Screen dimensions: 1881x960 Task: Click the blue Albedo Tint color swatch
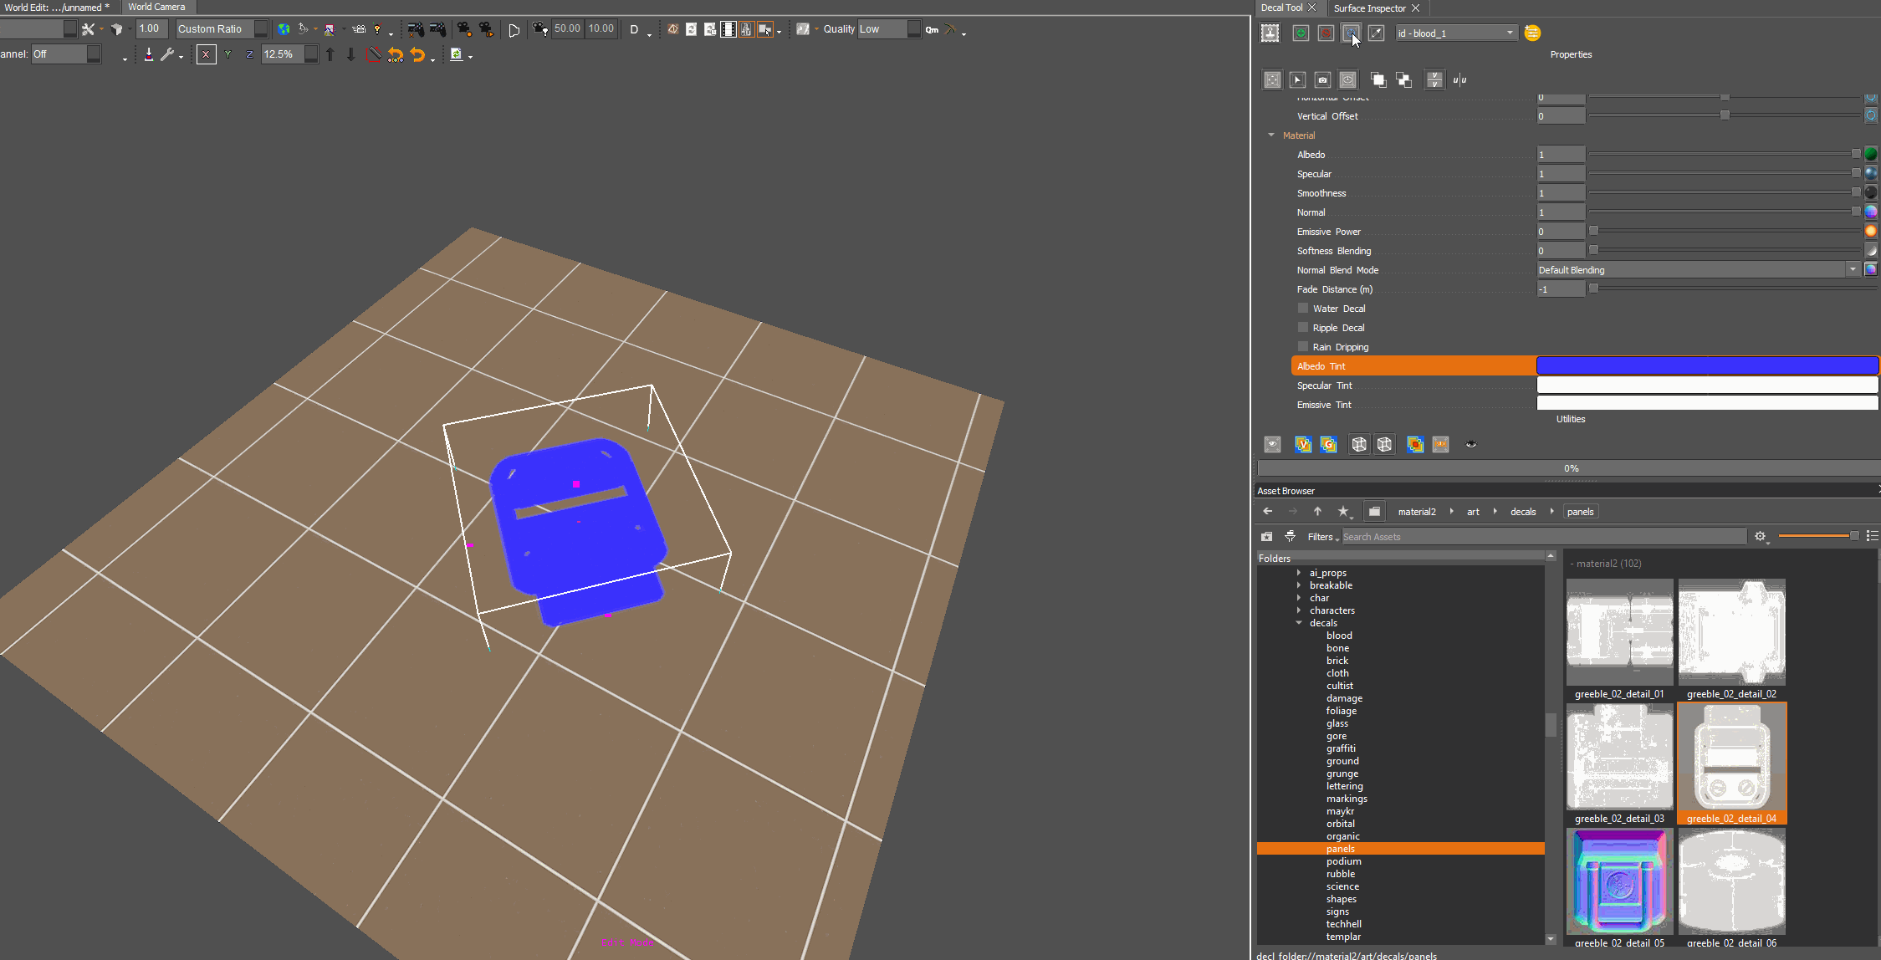[1707, 366]
